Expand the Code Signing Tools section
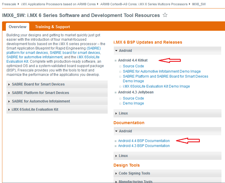This screenshot has width=225, height=183. tap(167, 173)
